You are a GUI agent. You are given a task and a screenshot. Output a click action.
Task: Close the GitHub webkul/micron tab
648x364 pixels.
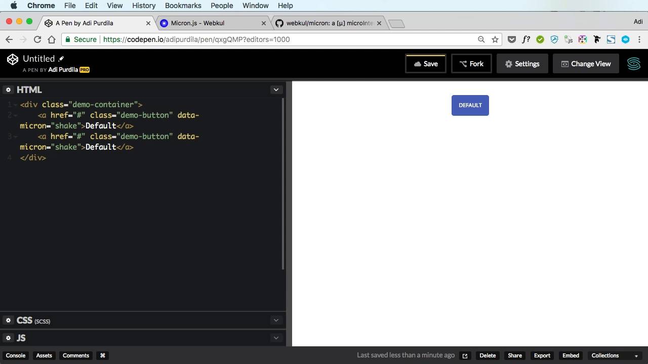coord(379,23)
